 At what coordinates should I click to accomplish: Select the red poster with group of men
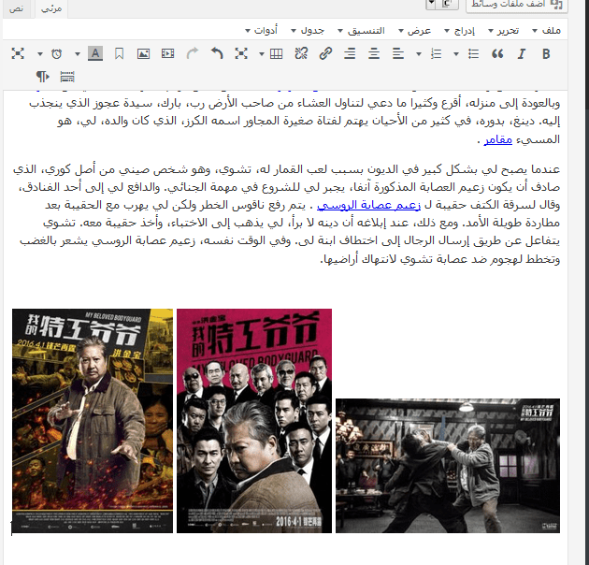tap(254, 421)
